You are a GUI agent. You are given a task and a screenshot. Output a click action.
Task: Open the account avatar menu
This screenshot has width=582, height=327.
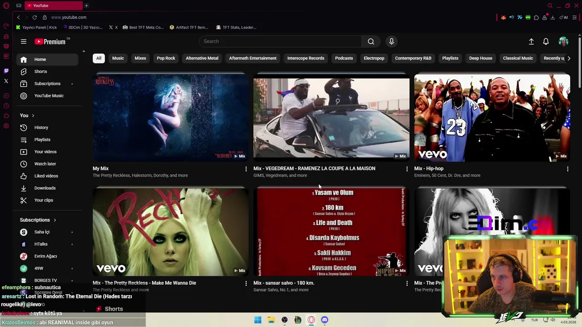click(x=563, y=41)
